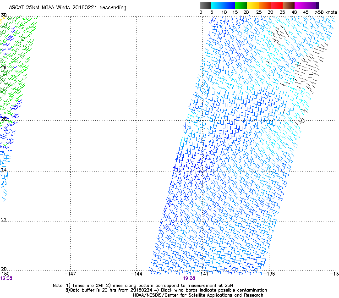This screenshot has width=339, height=298.
Task: Click the legend tick label 10
Action: (224, 12)
